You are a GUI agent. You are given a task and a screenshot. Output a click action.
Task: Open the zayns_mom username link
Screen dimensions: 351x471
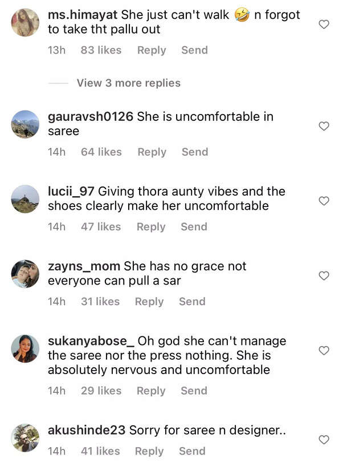click(84, 266)
